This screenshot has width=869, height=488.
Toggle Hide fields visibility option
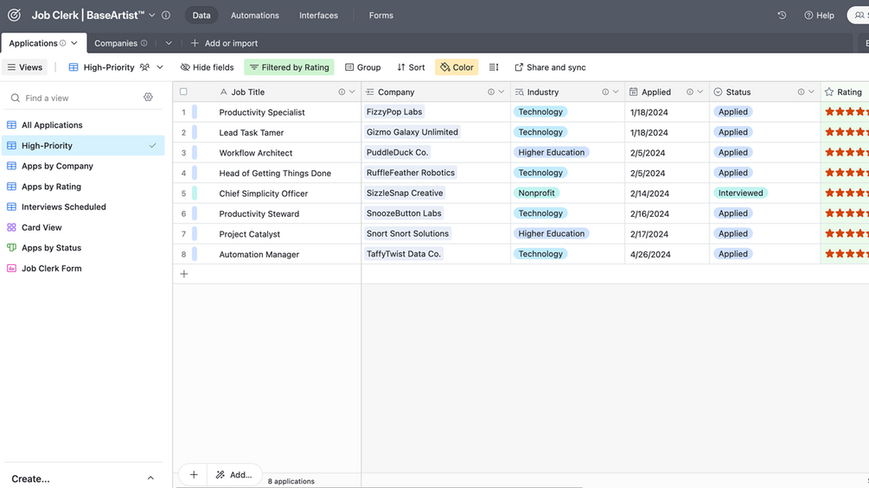208,67
